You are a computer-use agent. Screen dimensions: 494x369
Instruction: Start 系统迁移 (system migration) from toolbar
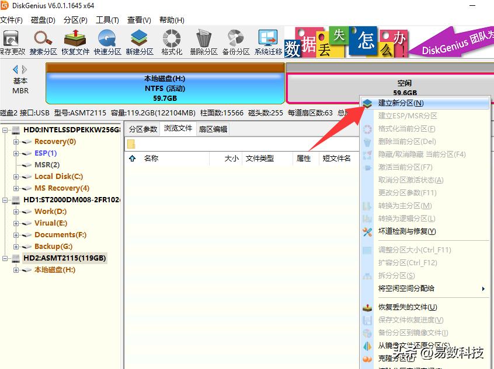click(x=267, y=40)
